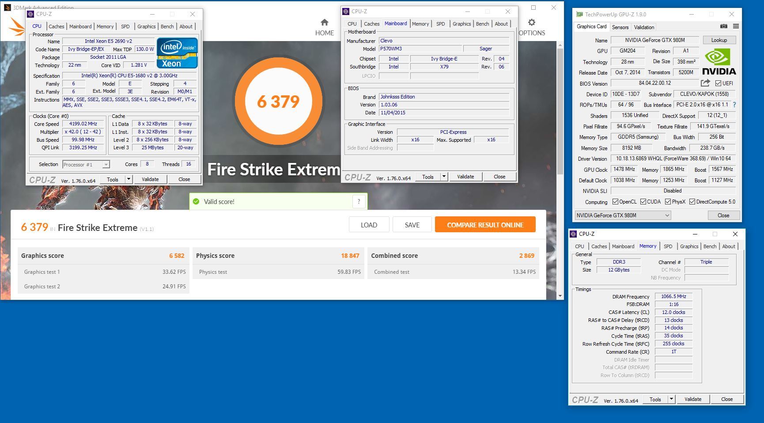Viewport: 764px width, 423px height.
Task: Click the Intel Xeon logo in CPU-Z
Action: point(177,53)
